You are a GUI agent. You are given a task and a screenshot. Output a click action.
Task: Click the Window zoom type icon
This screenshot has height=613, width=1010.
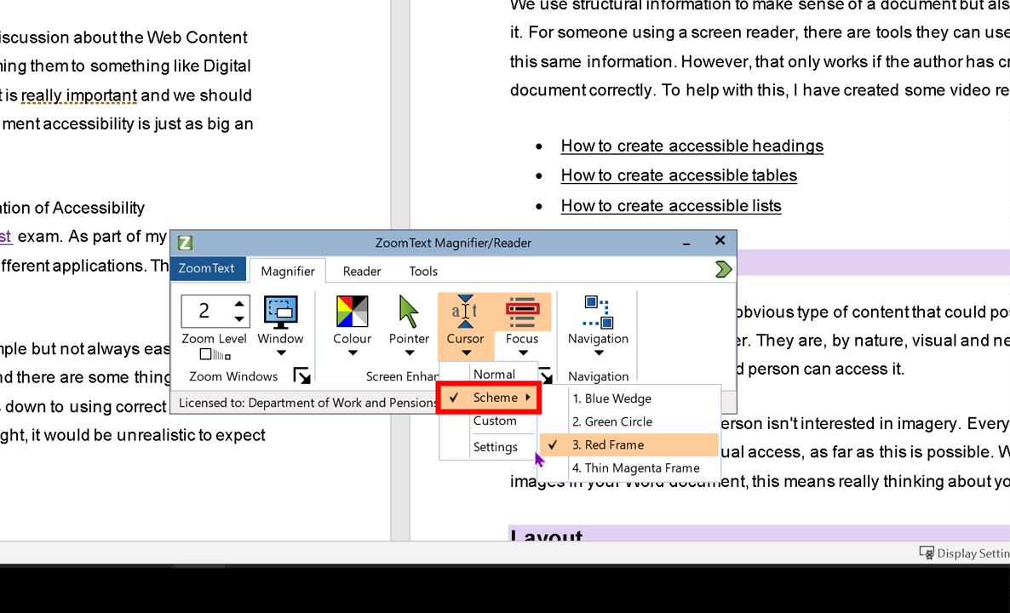tap(281, 313)
